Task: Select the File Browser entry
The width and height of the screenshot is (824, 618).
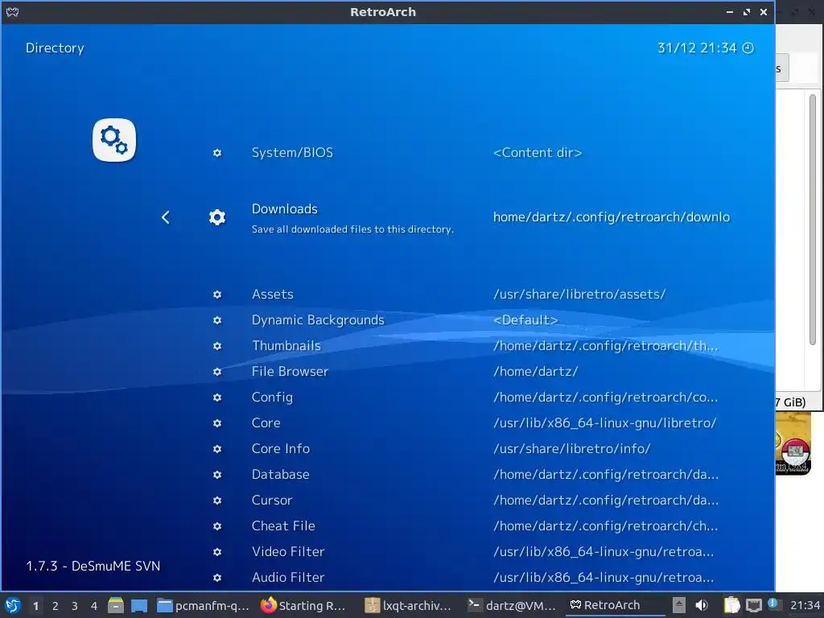Action: (x=290, y=372)
